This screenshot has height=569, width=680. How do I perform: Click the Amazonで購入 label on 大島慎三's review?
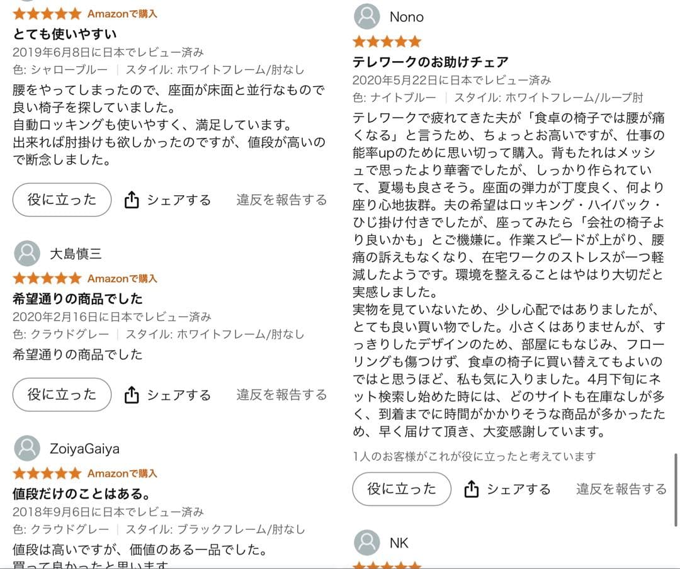coord(123,278)
